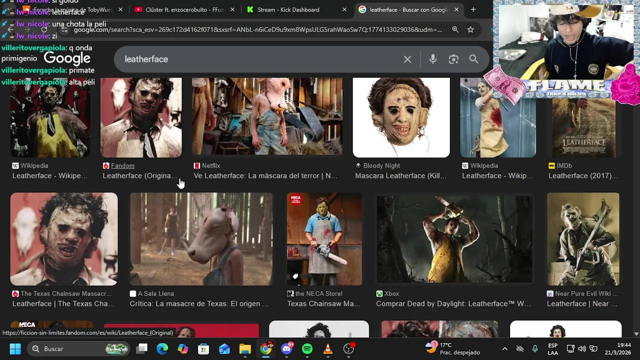This screenshot has width=640, height=360.
Task: Submit search with the magnifier button
Action: [473, 59]
